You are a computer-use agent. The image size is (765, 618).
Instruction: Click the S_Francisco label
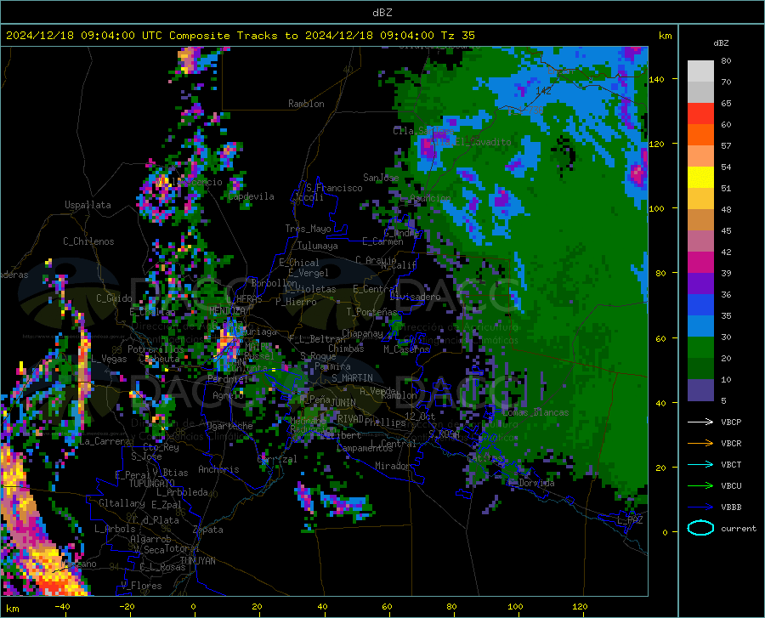tap(334, 188)
